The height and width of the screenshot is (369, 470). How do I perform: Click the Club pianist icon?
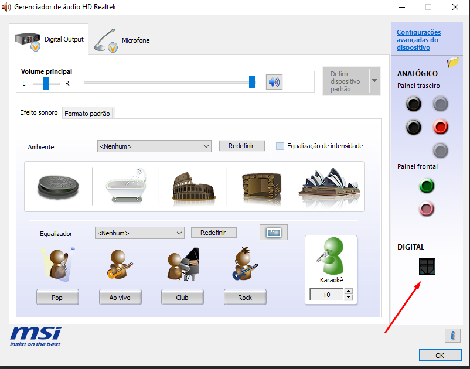point(182,264)
